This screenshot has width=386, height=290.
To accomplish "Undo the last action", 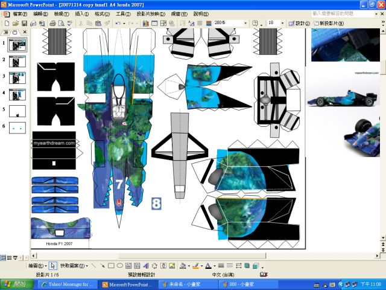I will pos(118,23).
